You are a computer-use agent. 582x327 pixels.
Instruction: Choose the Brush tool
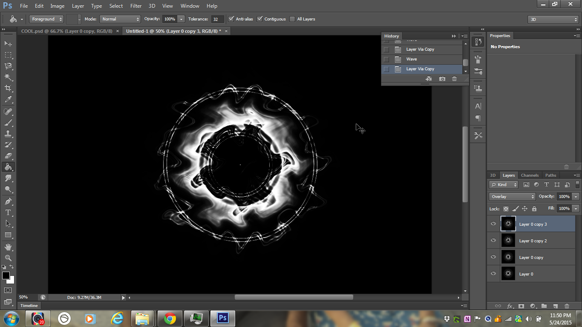[x=8, y=123]
